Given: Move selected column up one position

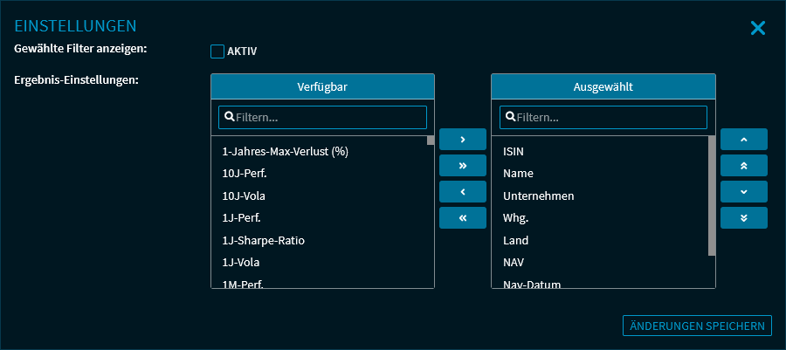Looking at the screenshot, I should click(x=743, y=140).
